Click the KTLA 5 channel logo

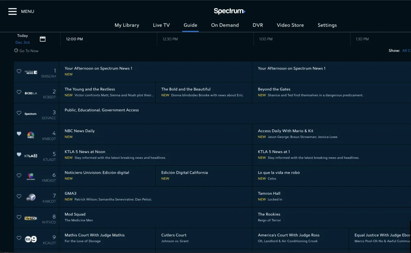pos(31,156)
